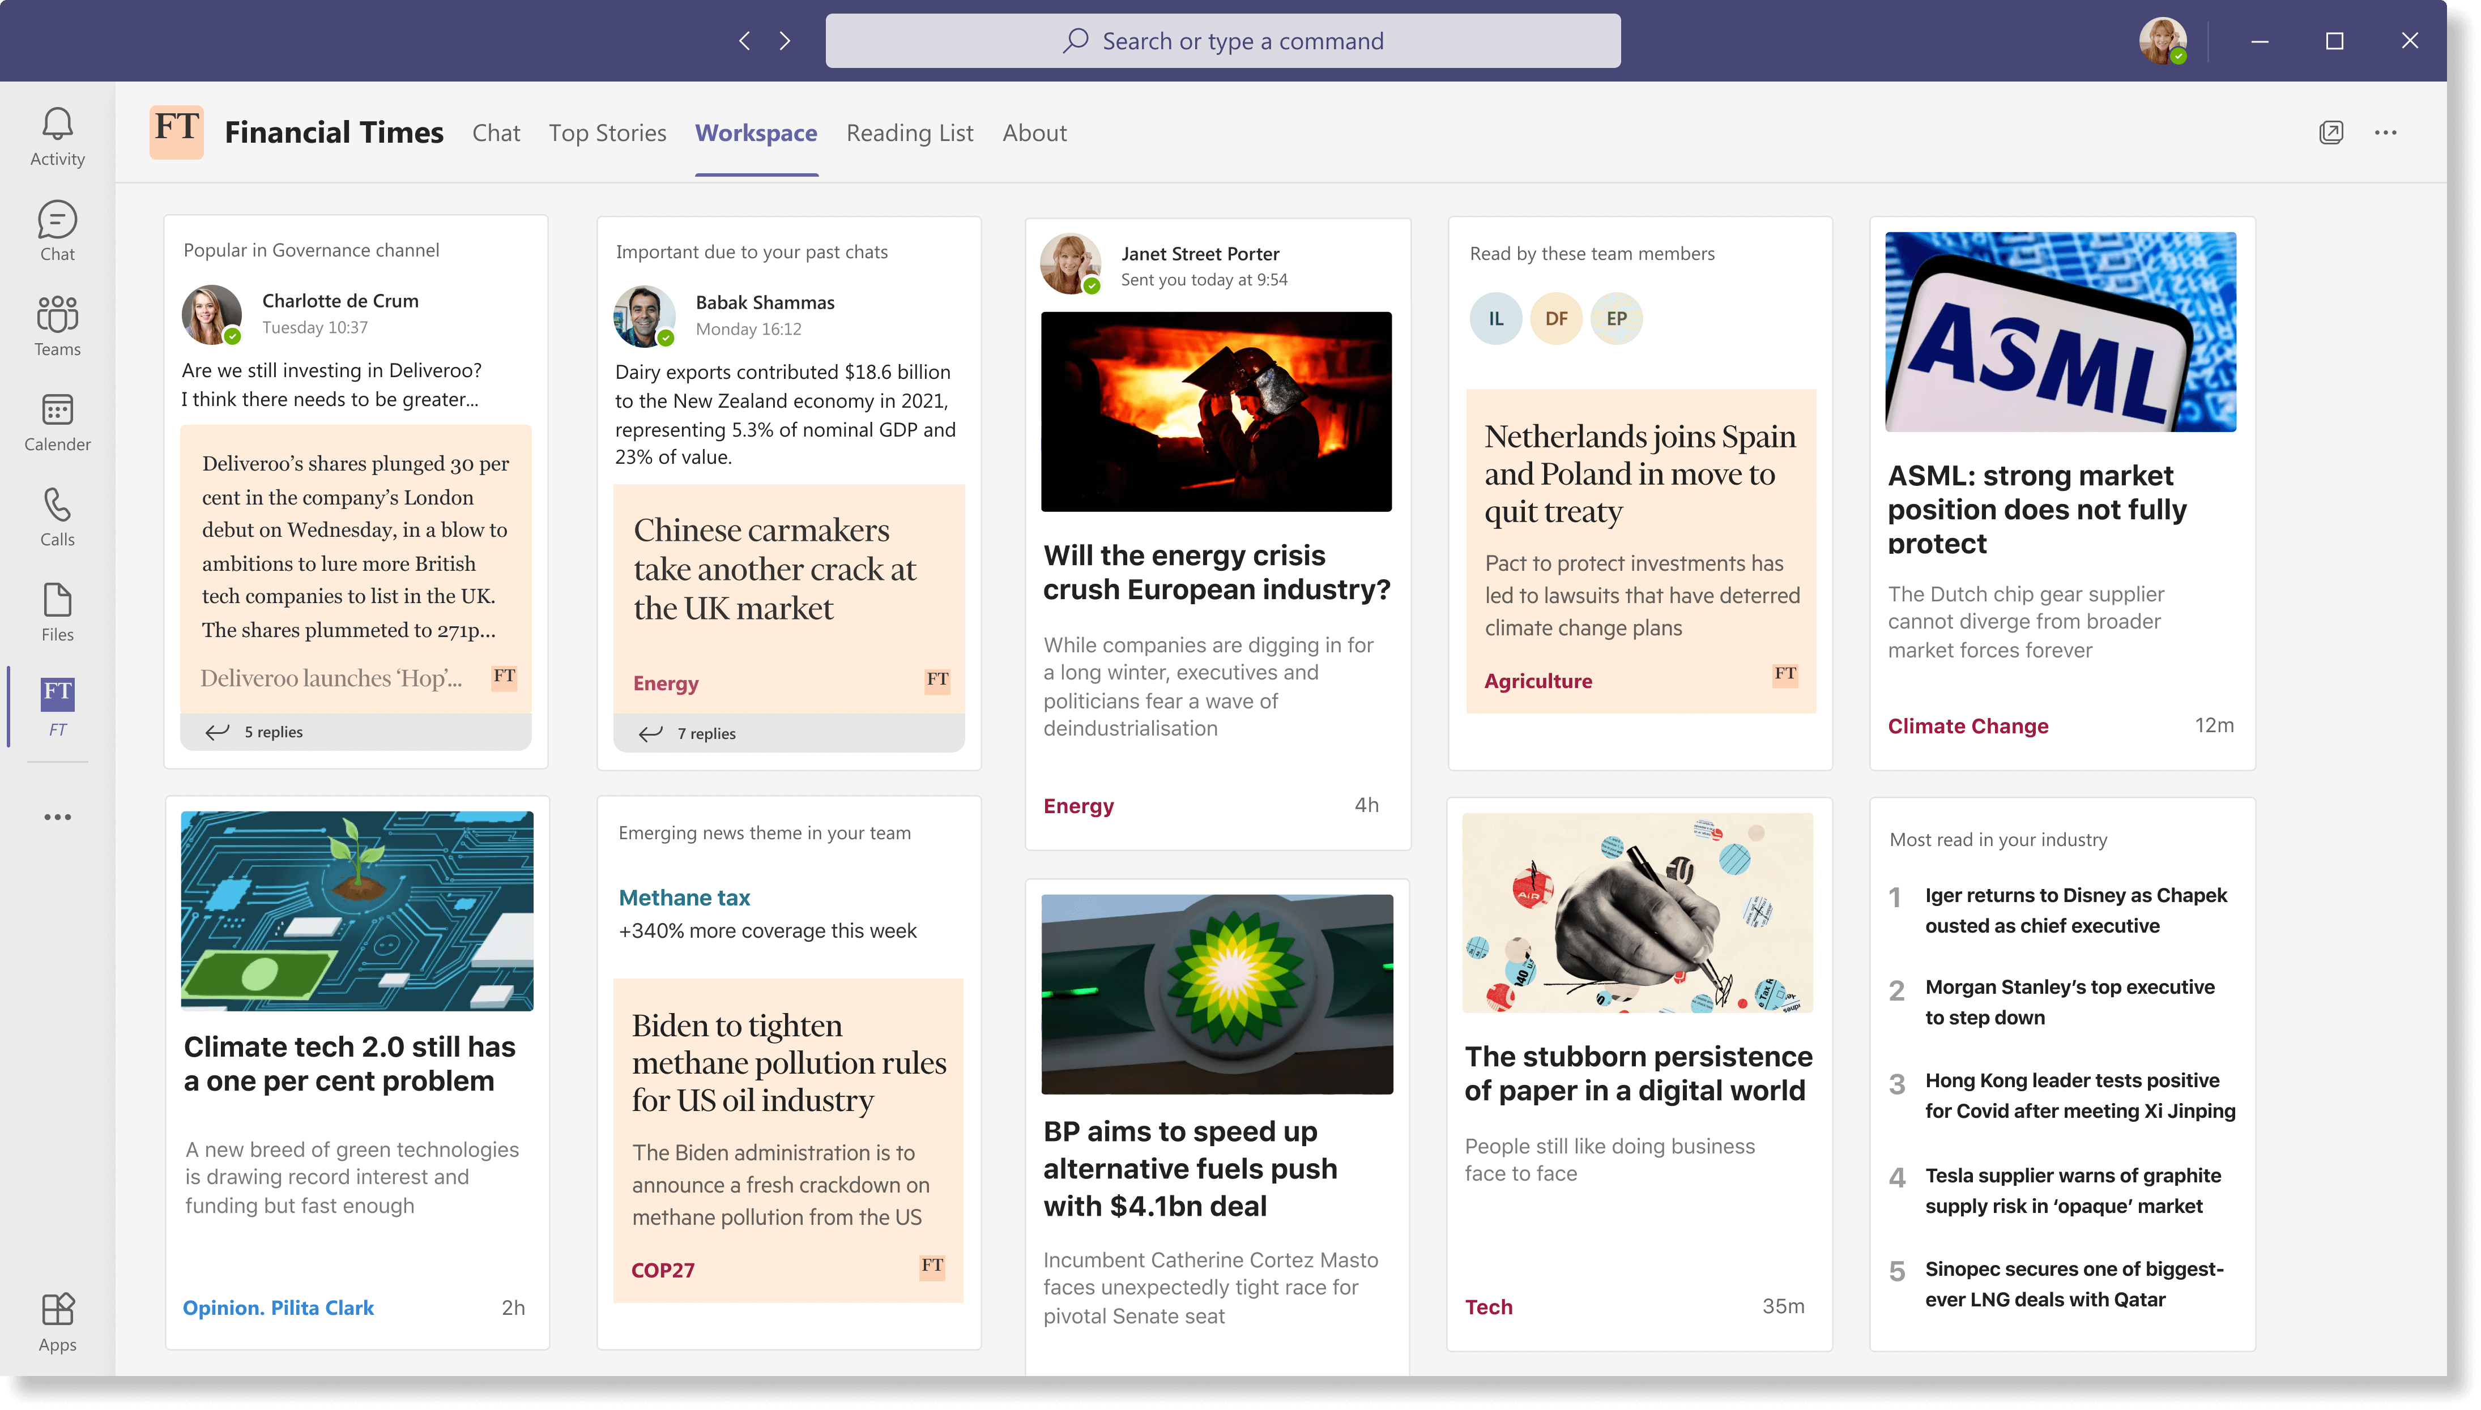The width and height of the screenshot is (2481, 1410).
Task: Click the search or command field
Action: click(1222, 41)
